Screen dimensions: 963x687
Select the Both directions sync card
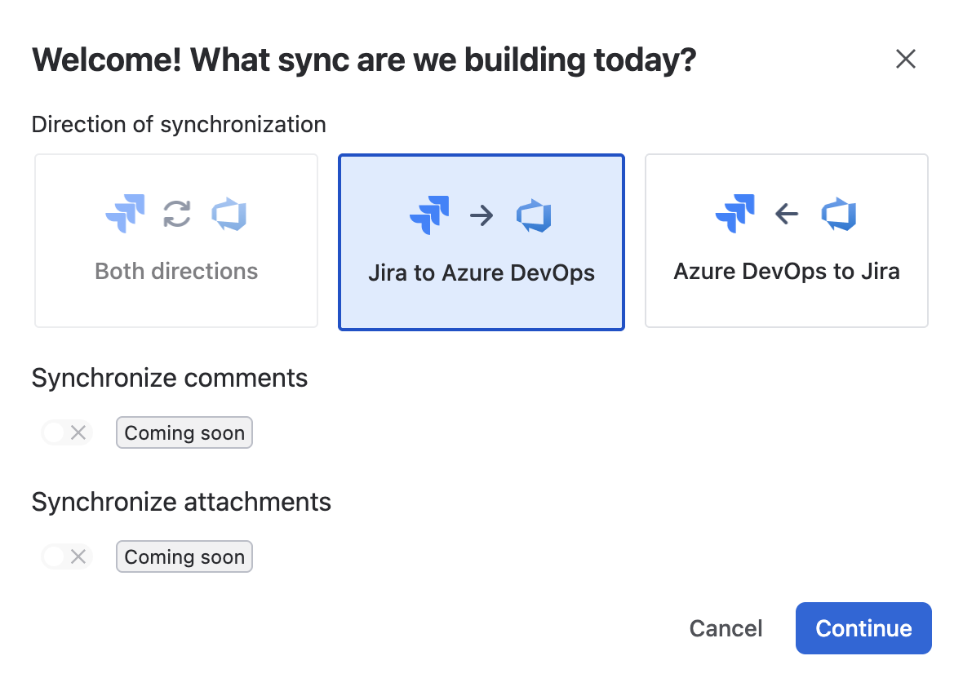click(176, 241)
